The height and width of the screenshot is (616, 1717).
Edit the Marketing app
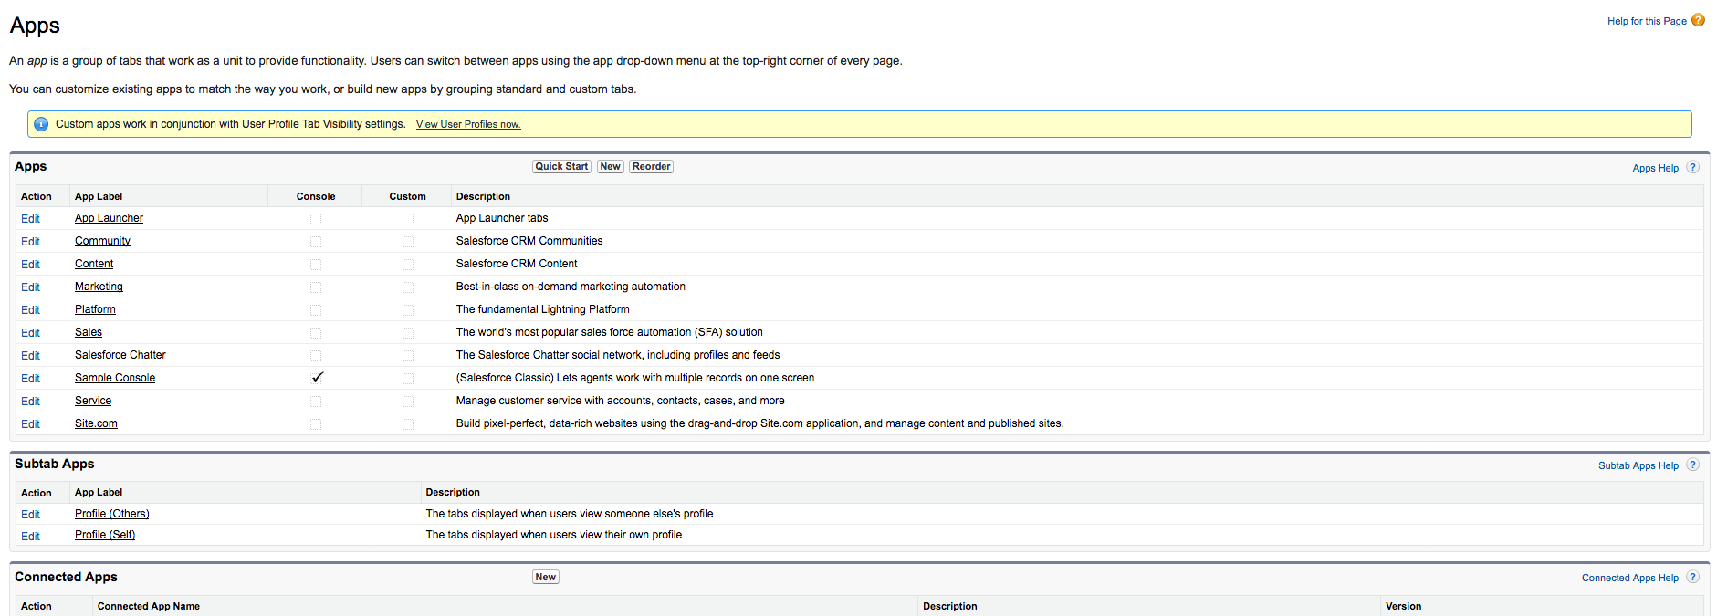(x=30, y=287)
